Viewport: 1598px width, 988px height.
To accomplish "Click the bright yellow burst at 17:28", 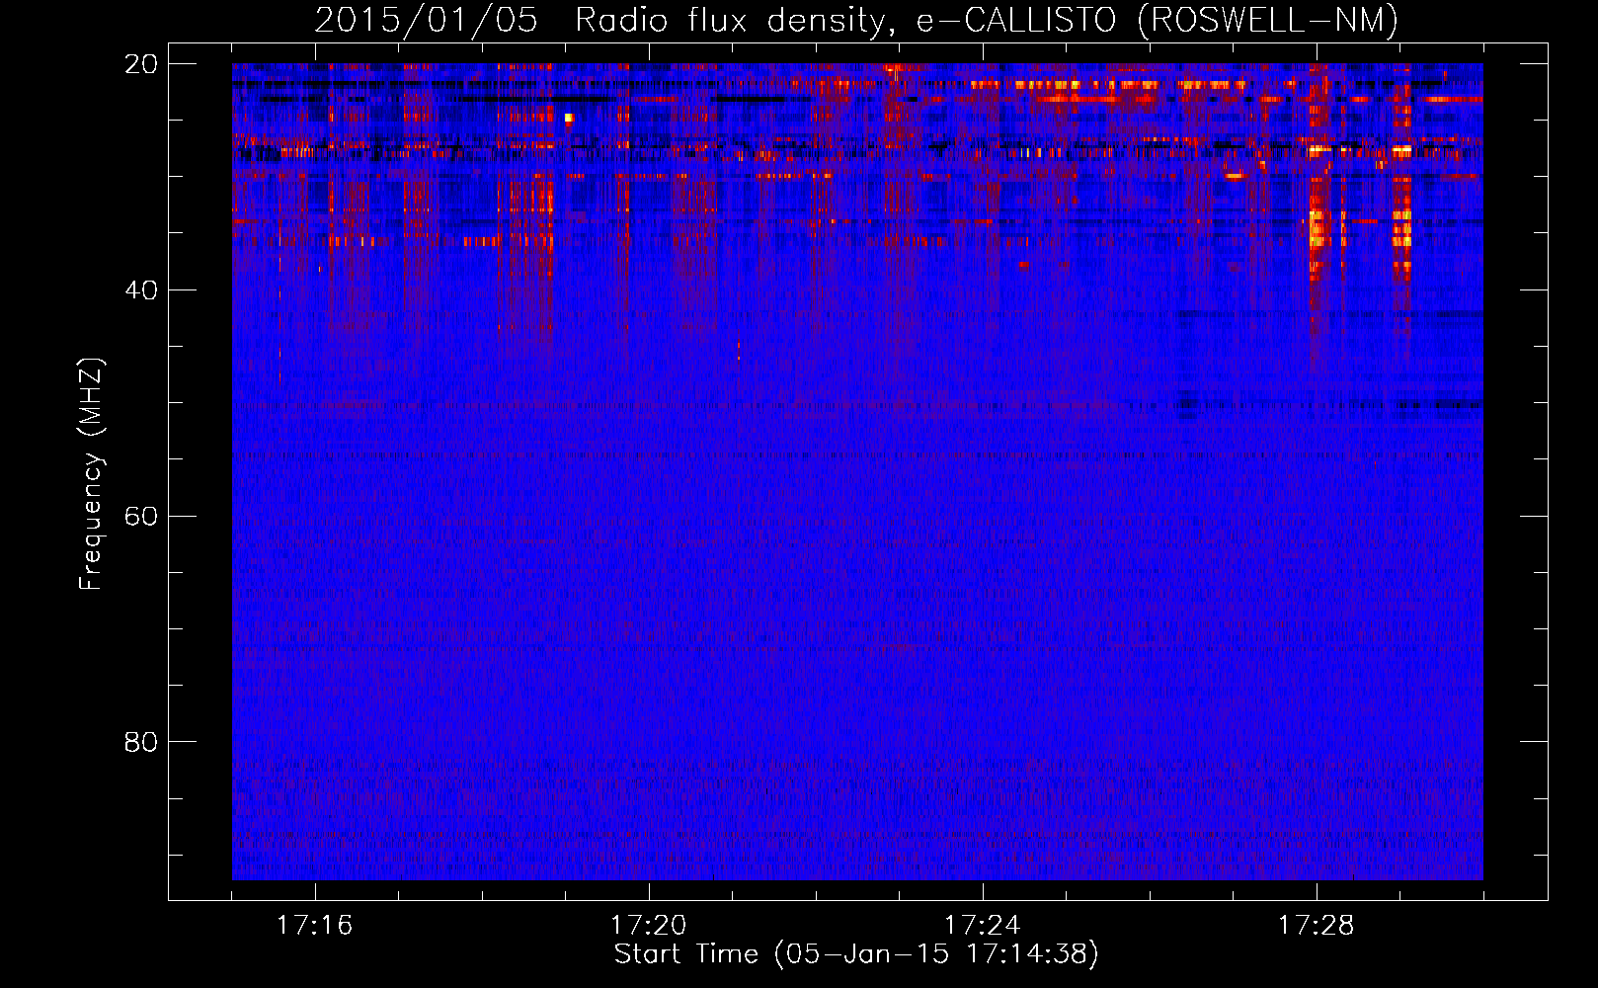I will click(x=1317, y=229).
